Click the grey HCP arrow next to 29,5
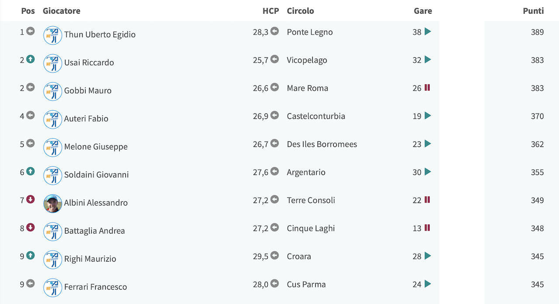 point(274,255)
